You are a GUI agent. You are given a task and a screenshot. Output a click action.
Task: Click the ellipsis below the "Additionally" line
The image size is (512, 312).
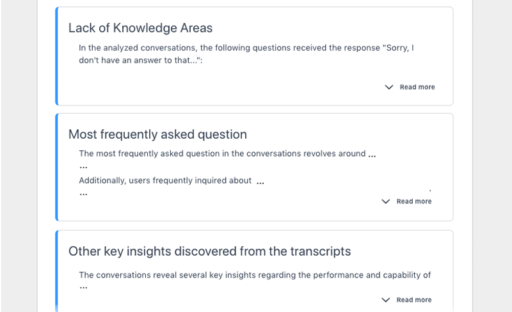[x=83, y=193]
